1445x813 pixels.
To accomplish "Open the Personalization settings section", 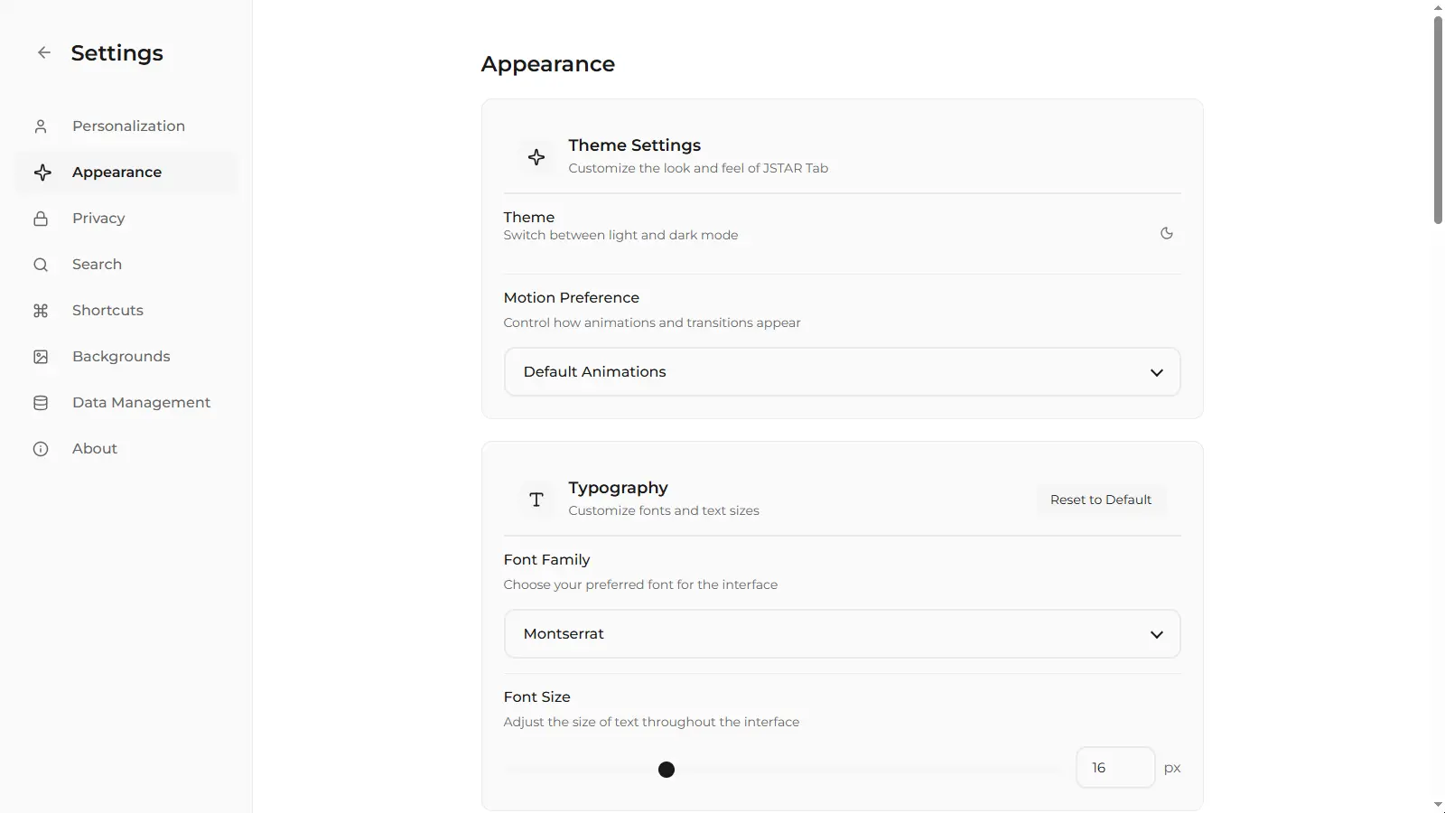I will pyautogui.click(x=126, y=126).
